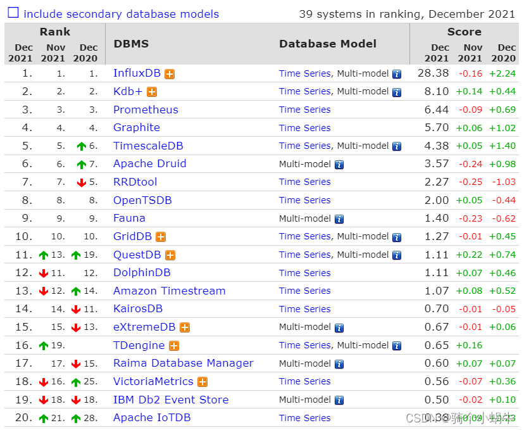Screen dimensions: 524x430
Task: Open the Apache IoTDB link
Action: [152, 417]
